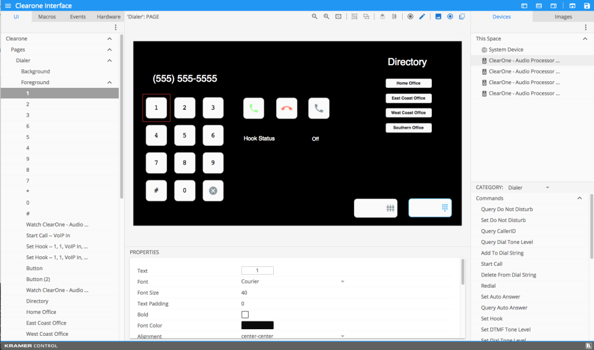Collapse the Dialer tree node

[109, 61]
